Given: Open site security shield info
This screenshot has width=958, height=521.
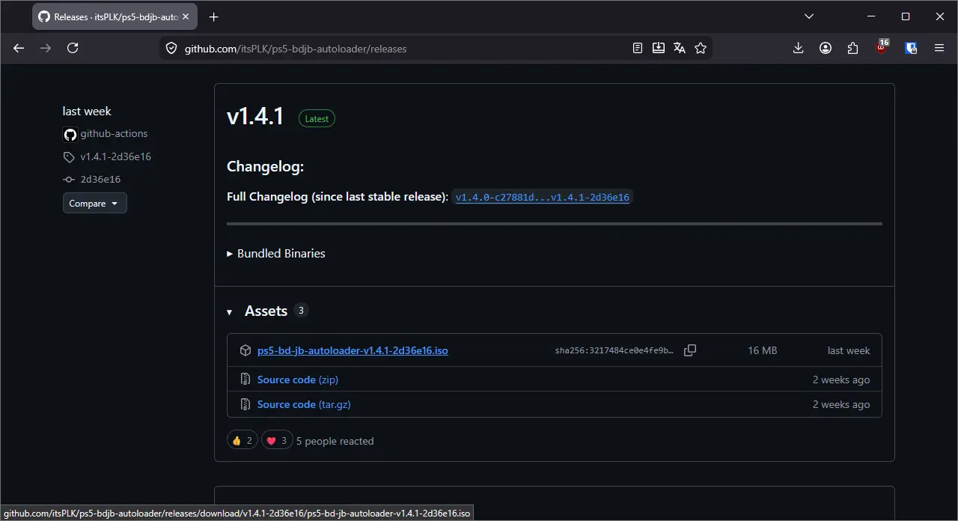Looking at the screenshot, I should coord(171,48).
